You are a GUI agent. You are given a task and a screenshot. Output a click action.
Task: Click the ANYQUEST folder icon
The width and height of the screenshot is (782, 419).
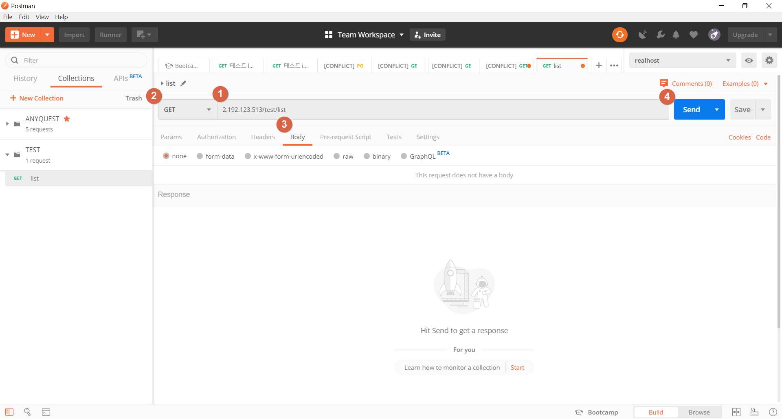coord(17,124)
